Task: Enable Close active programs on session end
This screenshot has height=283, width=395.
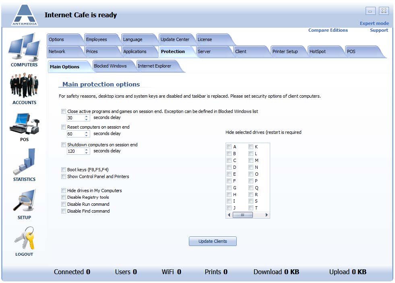Action: coord(64,111)
